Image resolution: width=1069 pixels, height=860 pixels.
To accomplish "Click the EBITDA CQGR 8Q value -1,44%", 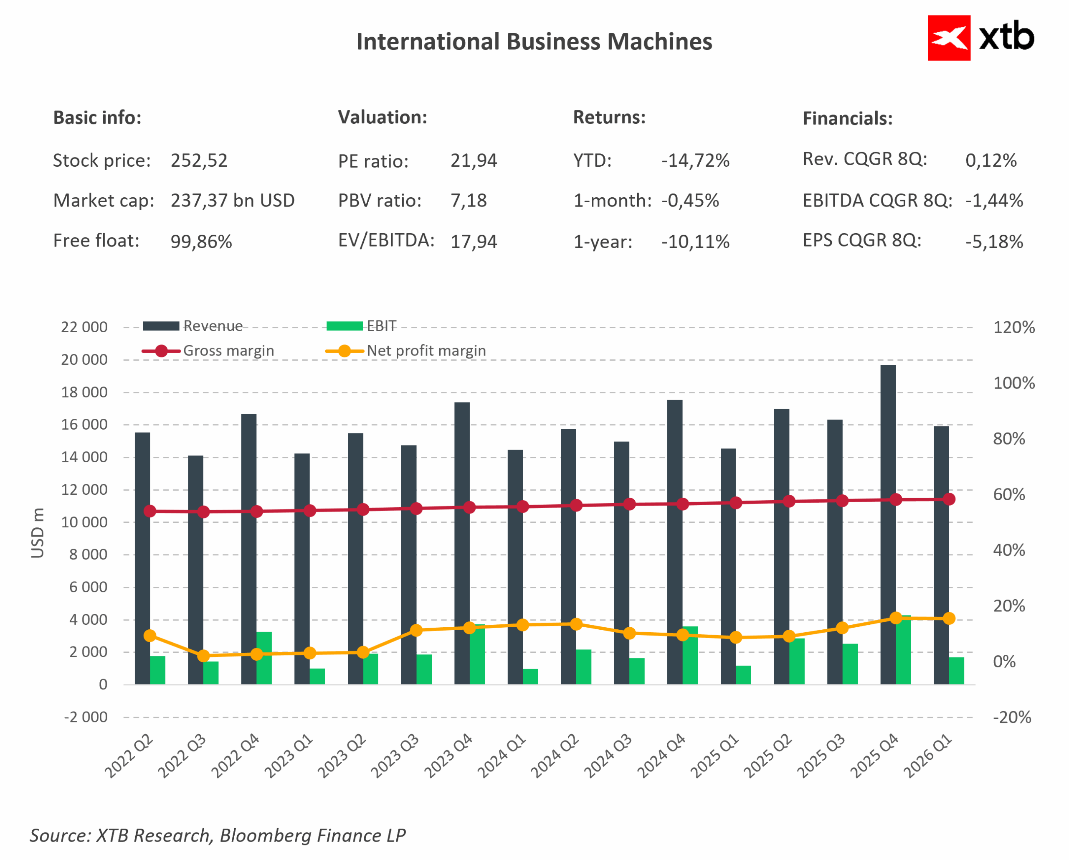I will coord(994,201).
